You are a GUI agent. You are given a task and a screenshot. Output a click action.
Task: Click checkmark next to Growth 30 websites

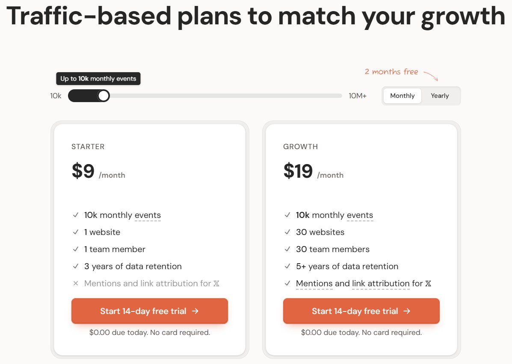[x=287, y=232]
